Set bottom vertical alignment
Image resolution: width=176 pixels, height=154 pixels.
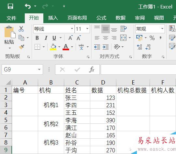click(114, 30)
